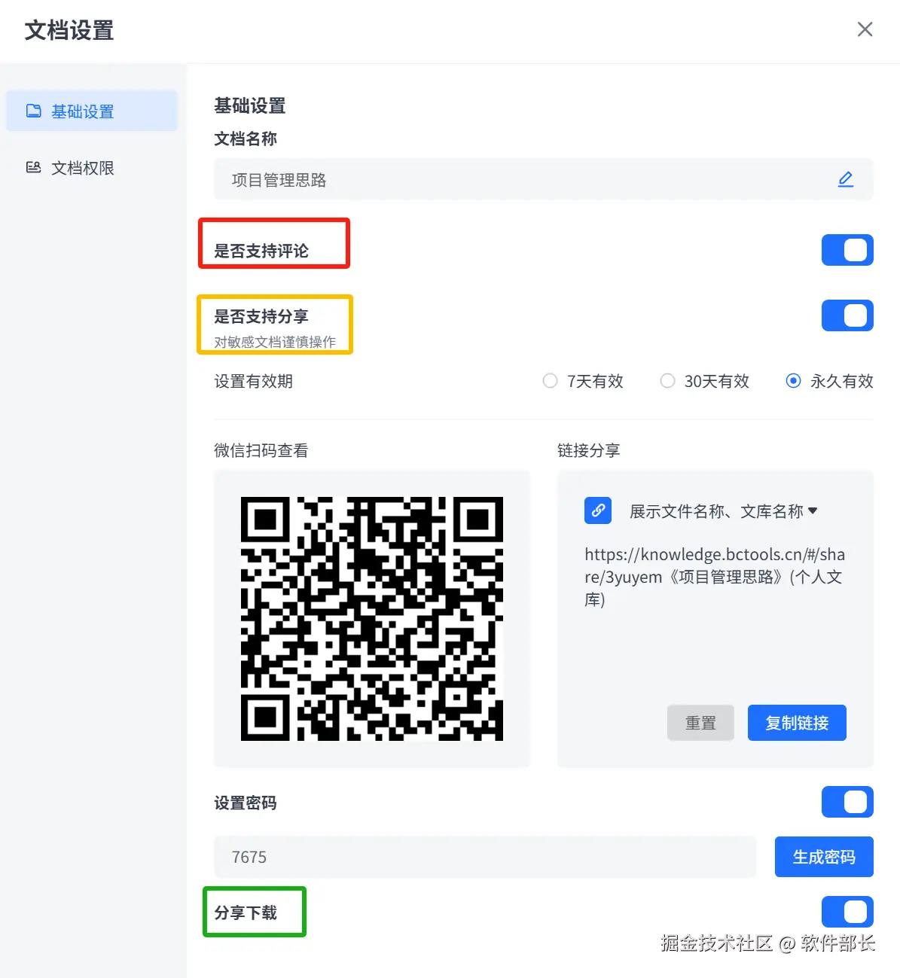Click the WeChat QR code image
Screen dimensions: 900x978
372,619
